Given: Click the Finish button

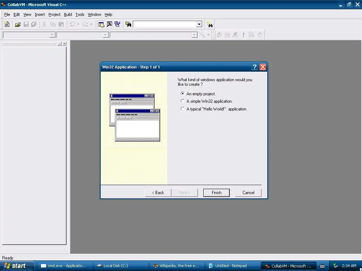Looking at the screenshot, I should (216, 193).
